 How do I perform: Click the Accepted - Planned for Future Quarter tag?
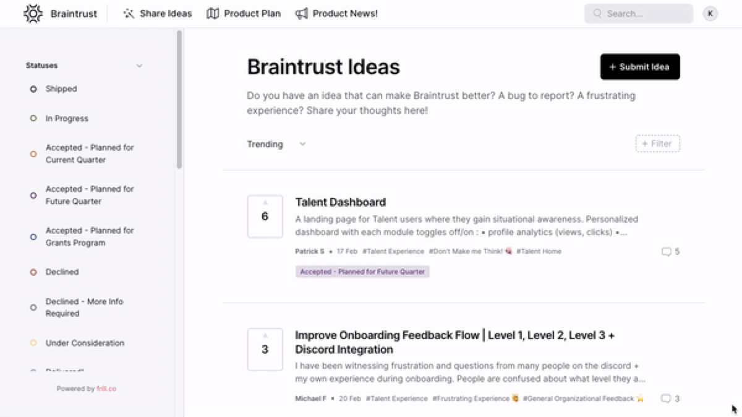[362, 272]
